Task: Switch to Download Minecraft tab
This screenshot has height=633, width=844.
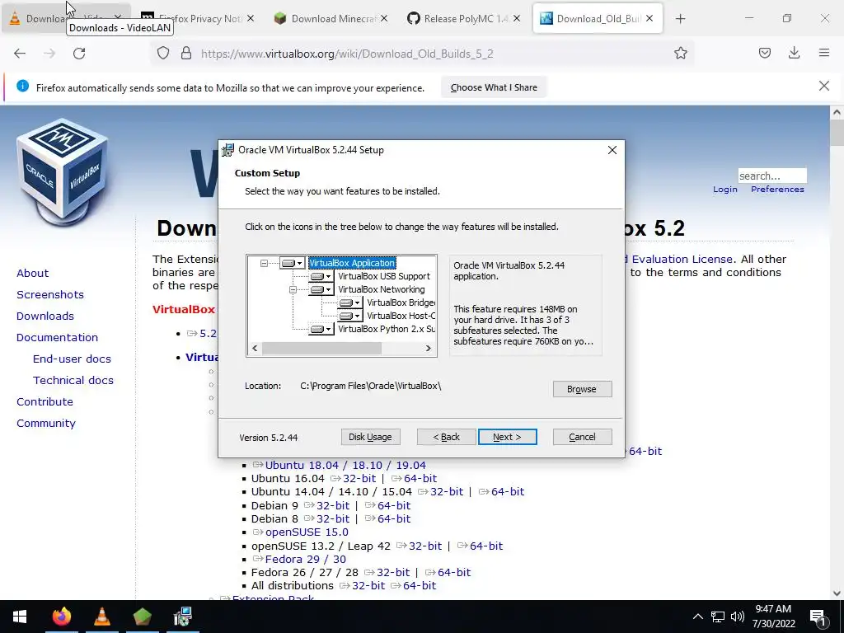Action: point(331,18)
